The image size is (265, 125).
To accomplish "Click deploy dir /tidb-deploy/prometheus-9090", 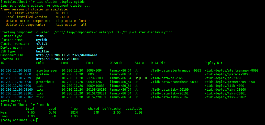I will 230,82.
